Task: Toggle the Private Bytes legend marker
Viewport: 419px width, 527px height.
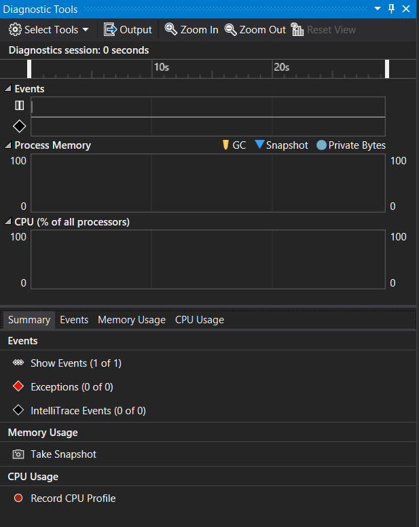Action: [322, 145]
